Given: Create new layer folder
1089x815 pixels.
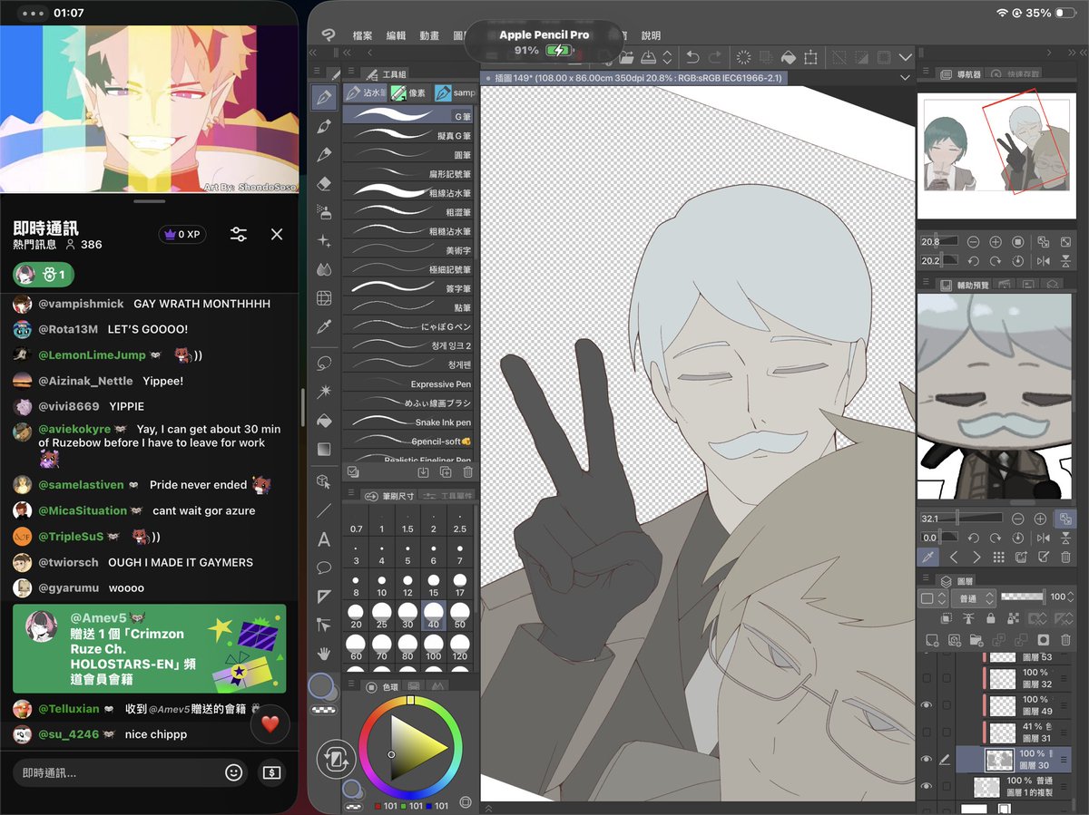Looking at the screenshot, I should coord(977,640).
